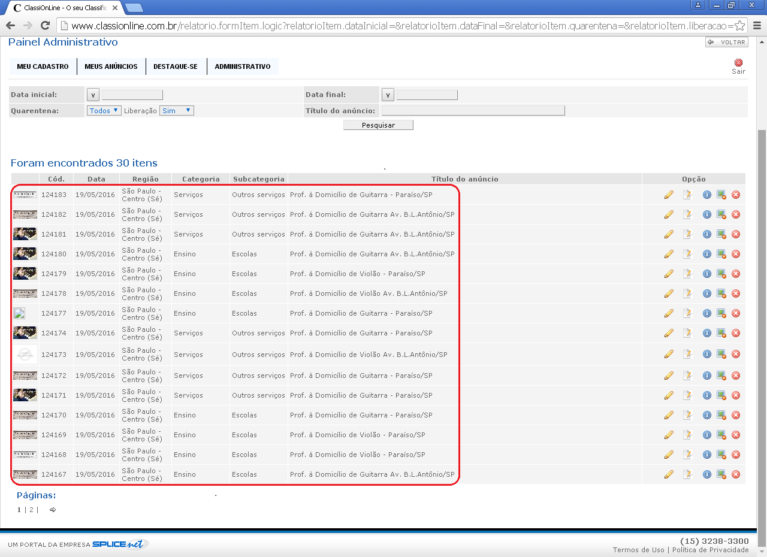Reload the page with the browser refresh icon

pos(44,25)
